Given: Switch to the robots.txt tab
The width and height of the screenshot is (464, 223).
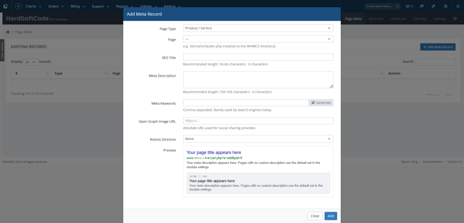Looking at the screenshot, I should 398,19.
